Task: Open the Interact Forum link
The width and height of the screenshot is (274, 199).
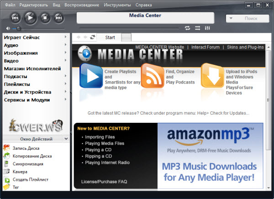Action: [205, 47]
